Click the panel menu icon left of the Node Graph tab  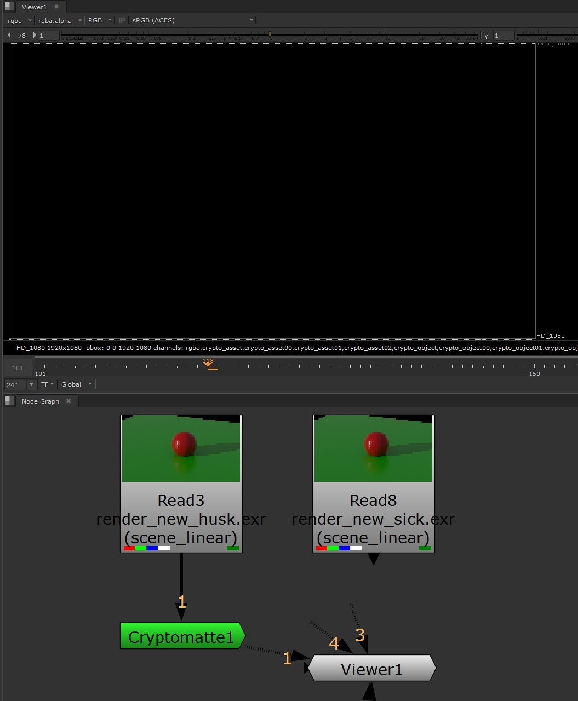(x=9, y=400)
